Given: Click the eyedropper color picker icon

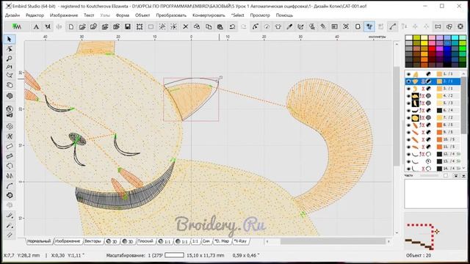Looking at the screenshot, I should [x=289, y=26].
